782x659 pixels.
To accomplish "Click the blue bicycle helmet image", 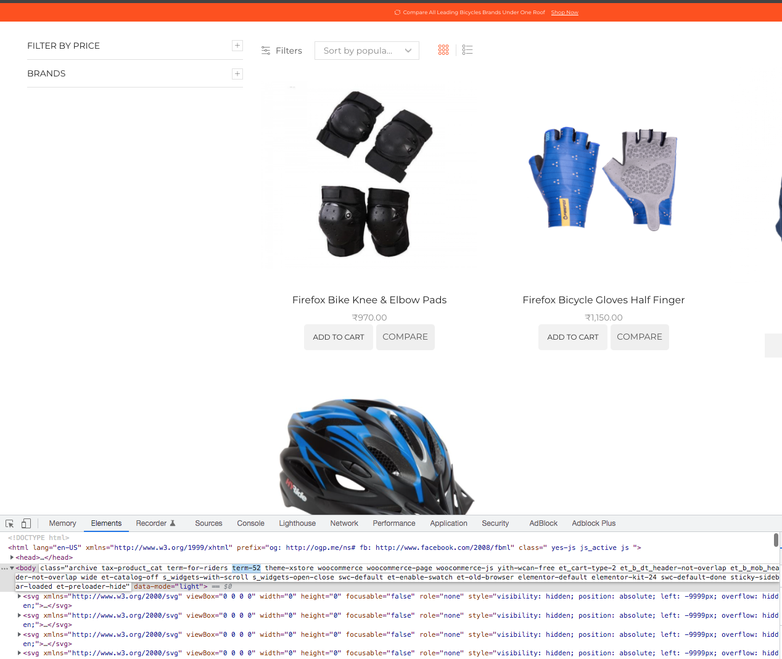I will tap(376, 456).
